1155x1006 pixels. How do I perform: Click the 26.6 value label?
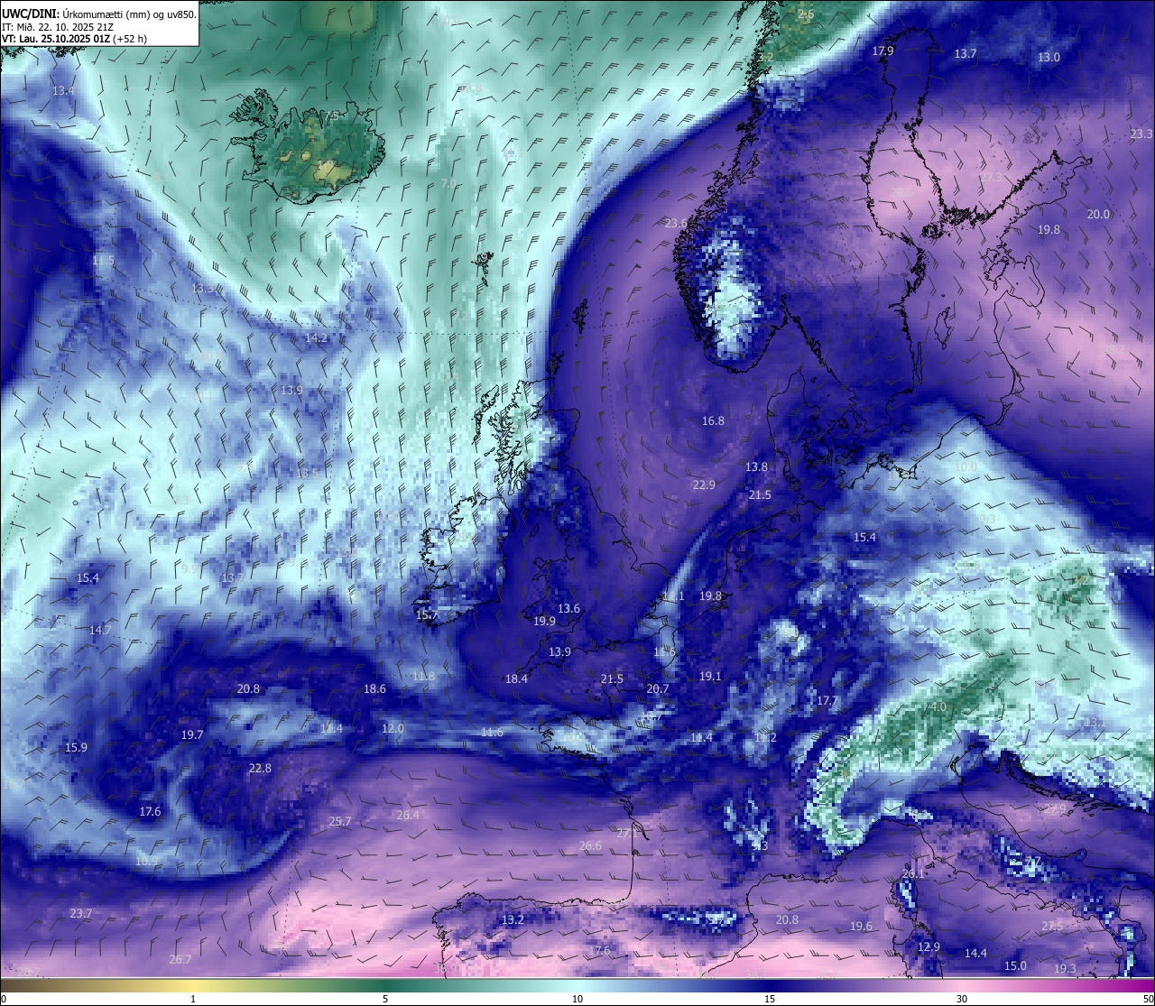point(590,845)
